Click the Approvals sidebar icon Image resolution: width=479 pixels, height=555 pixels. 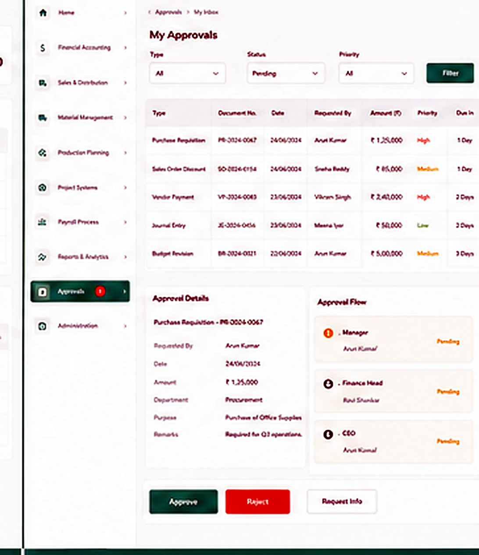tap(43, 292)
